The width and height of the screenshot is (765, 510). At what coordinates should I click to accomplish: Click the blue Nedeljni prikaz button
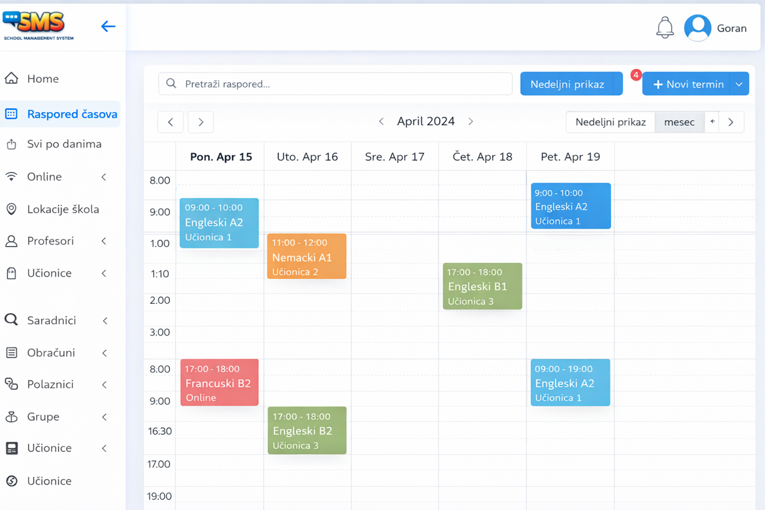point(567,84)
